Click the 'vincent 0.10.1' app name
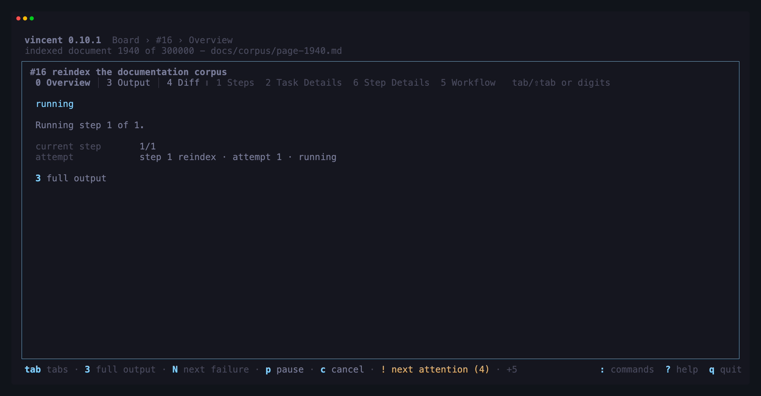 click(63, 40)
